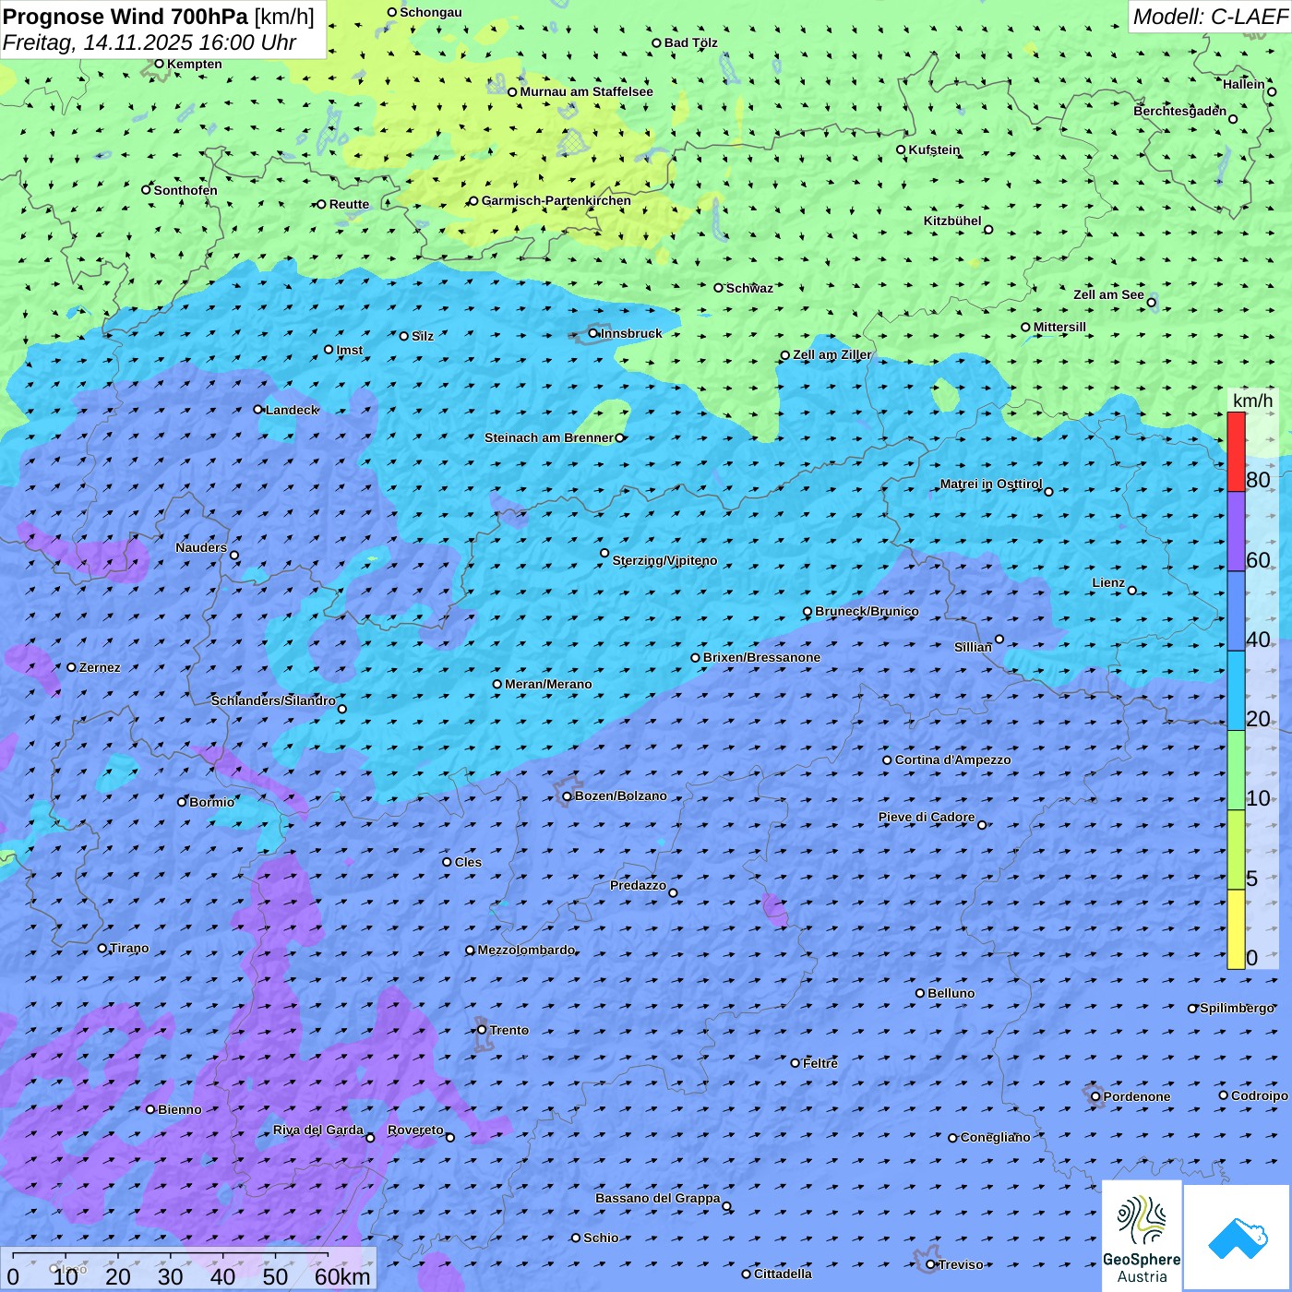The image size is (1292, 1292).
Task: Click the km/h legend unit label
Action: pos(1252,401)
